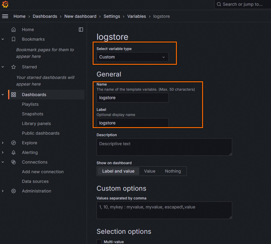Open Dashboards in the sidebar
This screenshot has width=271, height=244.
pyautogui.click(x=34, y=95)
